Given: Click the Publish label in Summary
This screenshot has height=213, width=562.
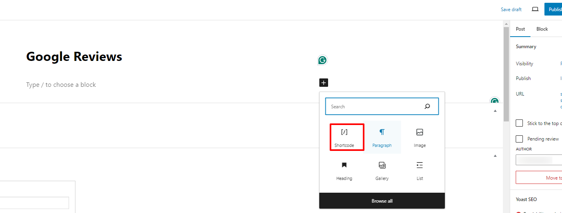Looking at the screenshot, I should pos(523,78).
